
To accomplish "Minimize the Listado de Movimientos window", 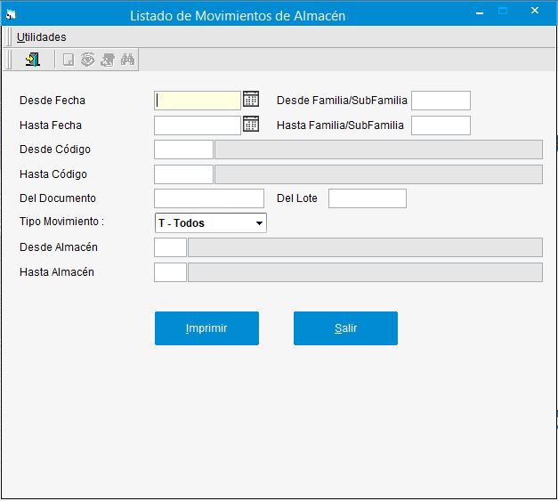I will pos(480,12).
